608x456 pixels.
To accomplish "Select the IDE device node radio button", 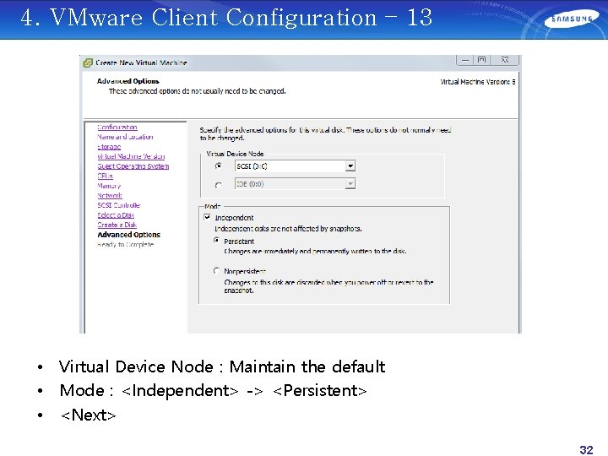I will click(x=219, y=185).
